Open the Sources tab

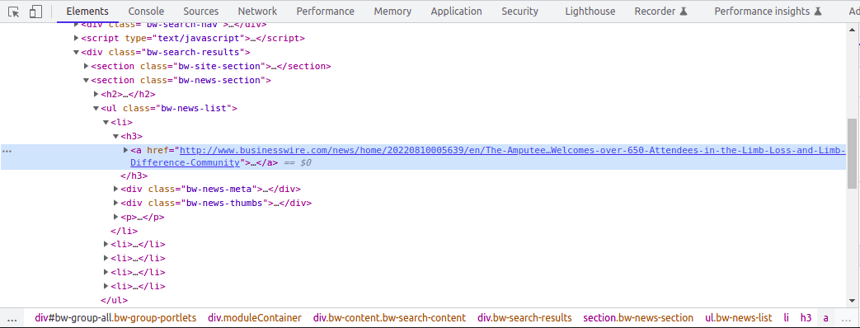pyautogui.click(x=200, y=12)
